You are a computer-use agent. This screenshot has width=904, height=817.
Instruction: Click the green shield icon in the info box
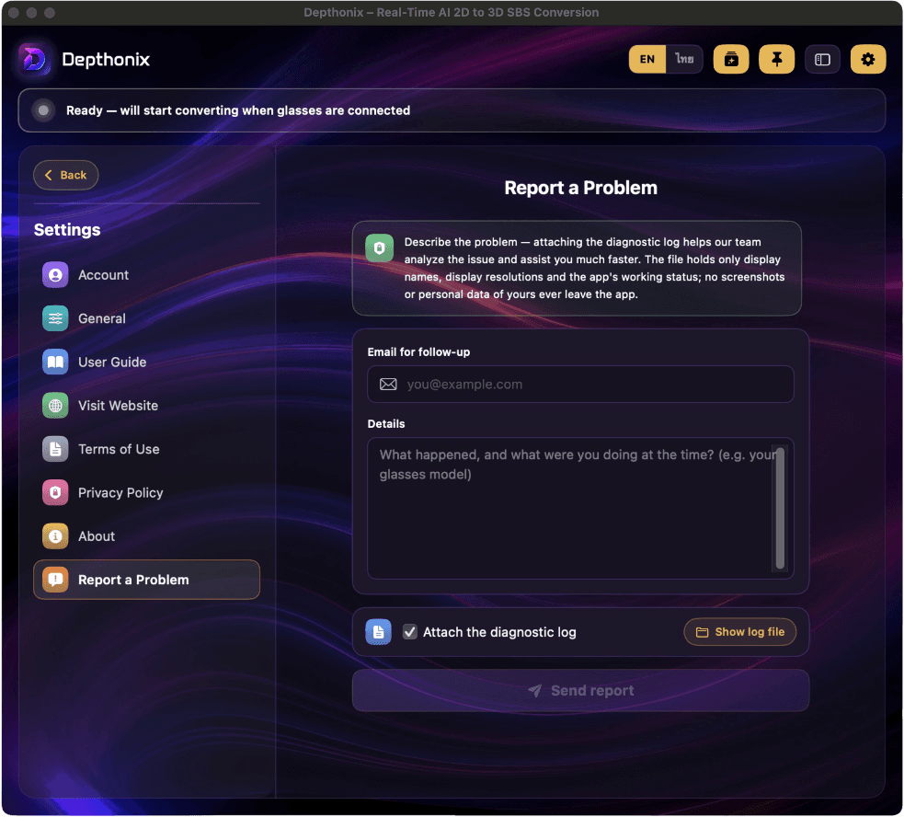(380, 248)
